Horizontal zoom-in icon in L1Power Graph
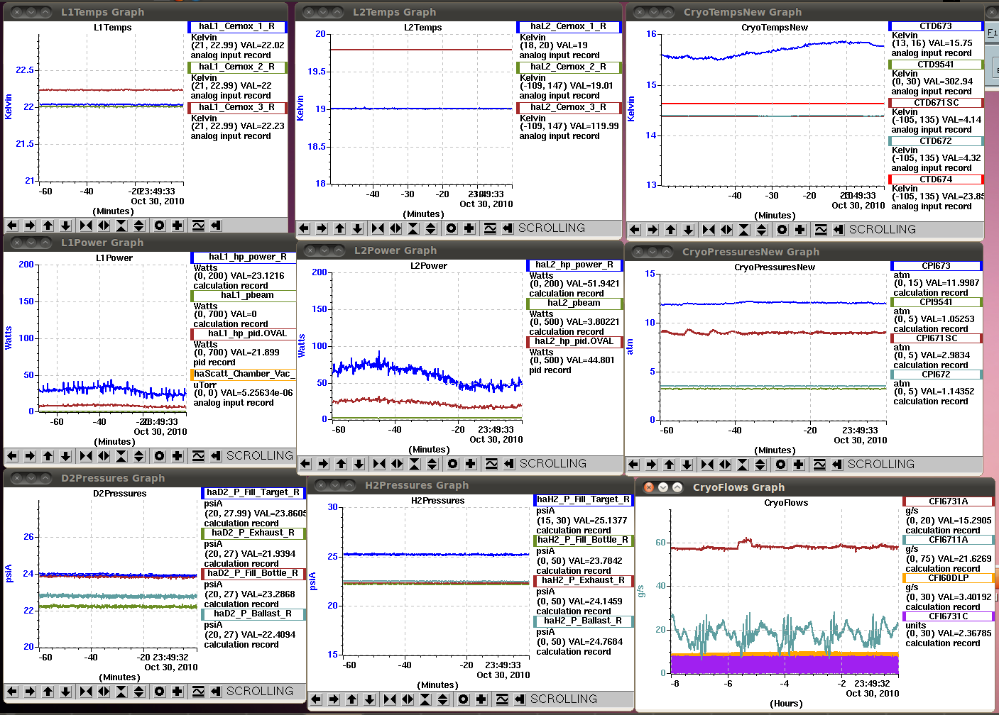The image size is (999, 715). point(86,456)
